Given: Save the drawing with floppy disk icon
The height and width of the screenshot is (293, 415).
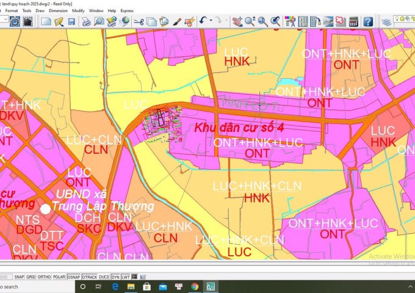Looking at the screenshot, I should coord(72,21).
